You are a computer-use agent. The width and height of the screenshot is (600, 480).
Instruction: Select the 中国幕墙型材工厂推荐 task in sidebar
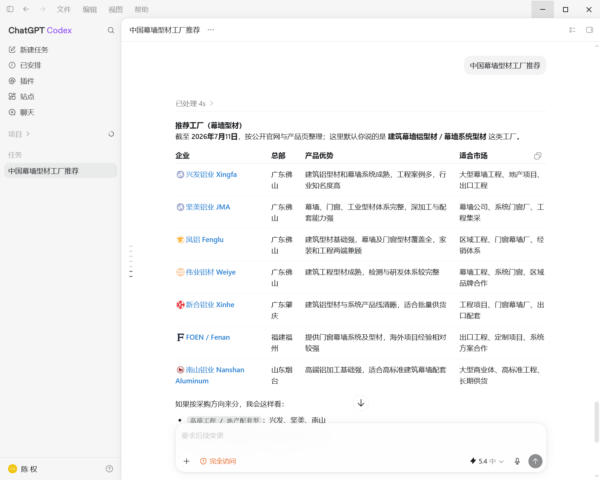point(61,171)
